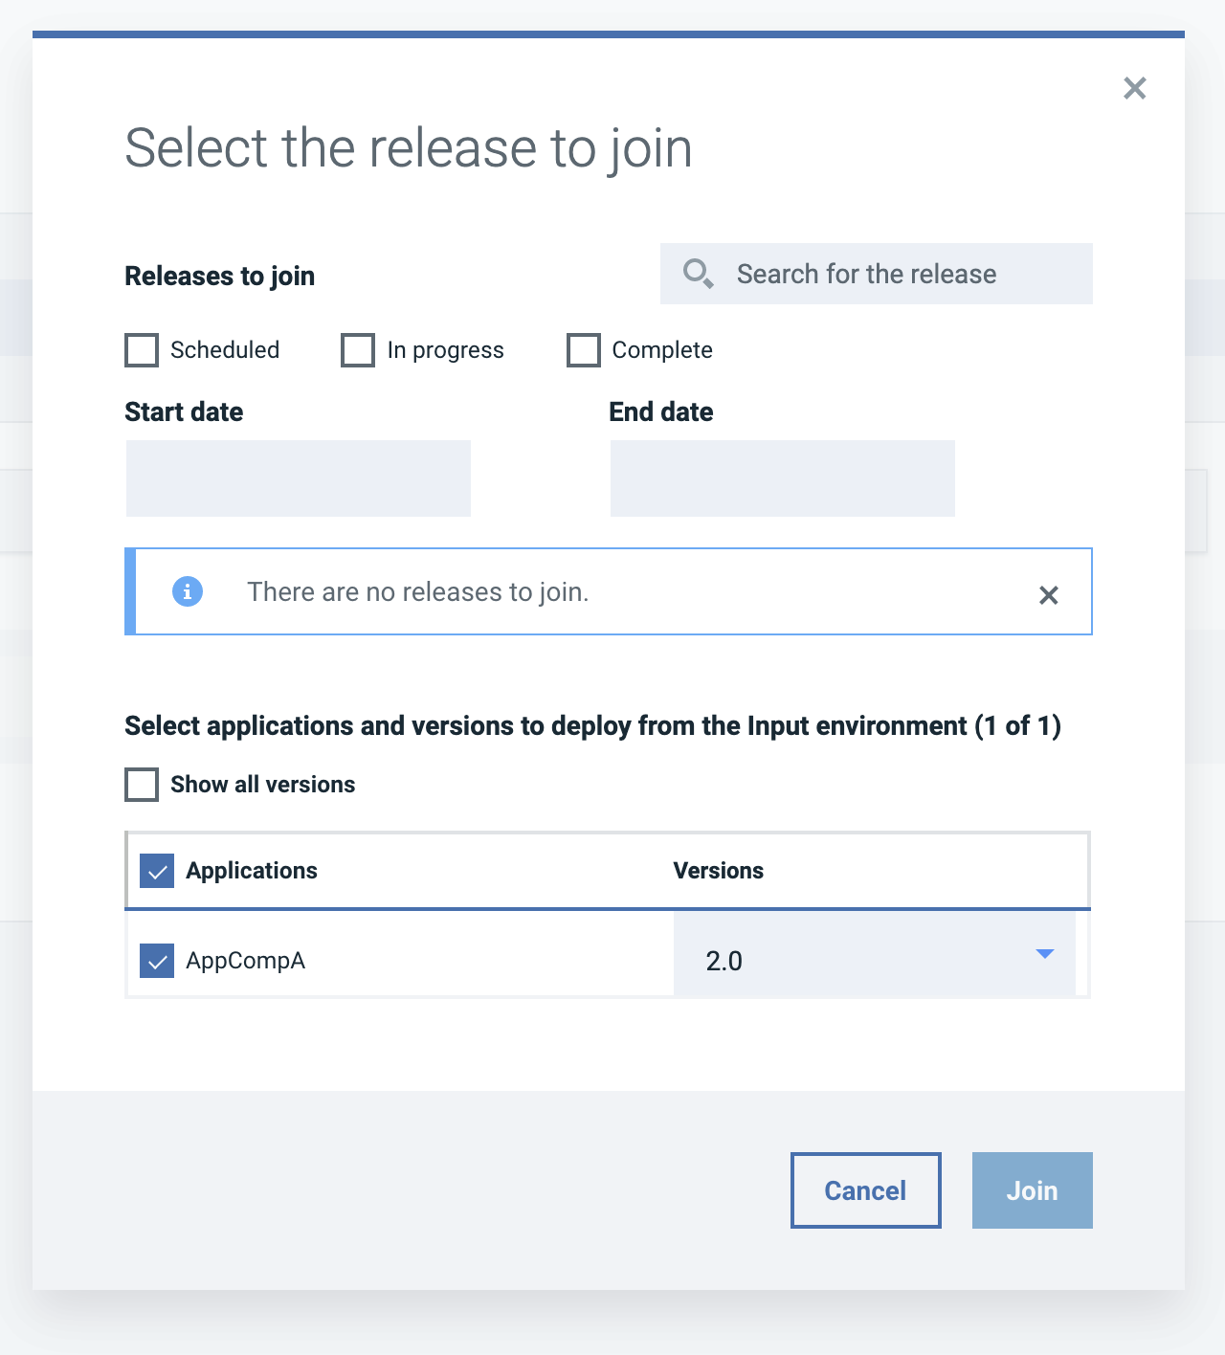Screen dimensions: 1225x1355
Task: Enable Show all versions
Action: point(141,784)
